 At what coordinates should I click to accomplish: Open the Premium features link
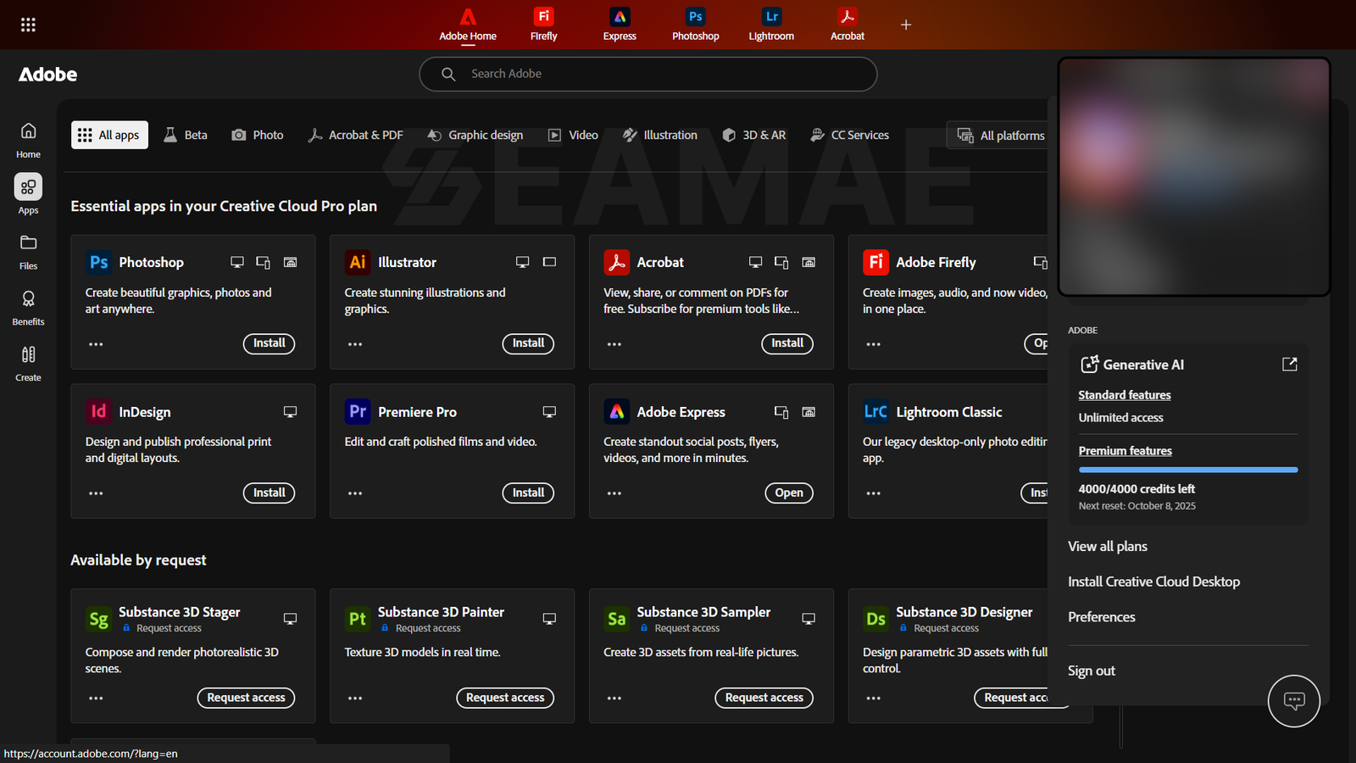tap(1125, 451)
